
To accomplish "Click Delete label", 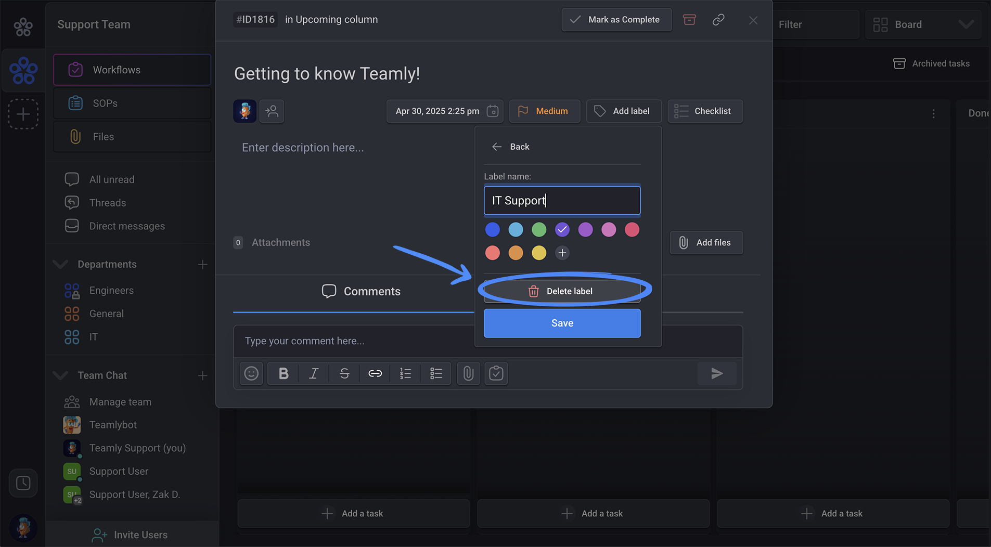I will (x=562, y=291).
